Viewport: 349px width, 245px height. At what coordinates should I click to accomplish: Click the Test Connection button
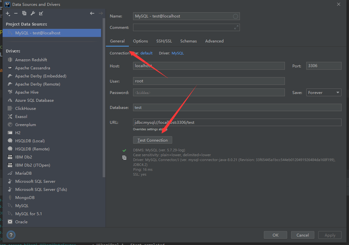click(x=152, y=140)
